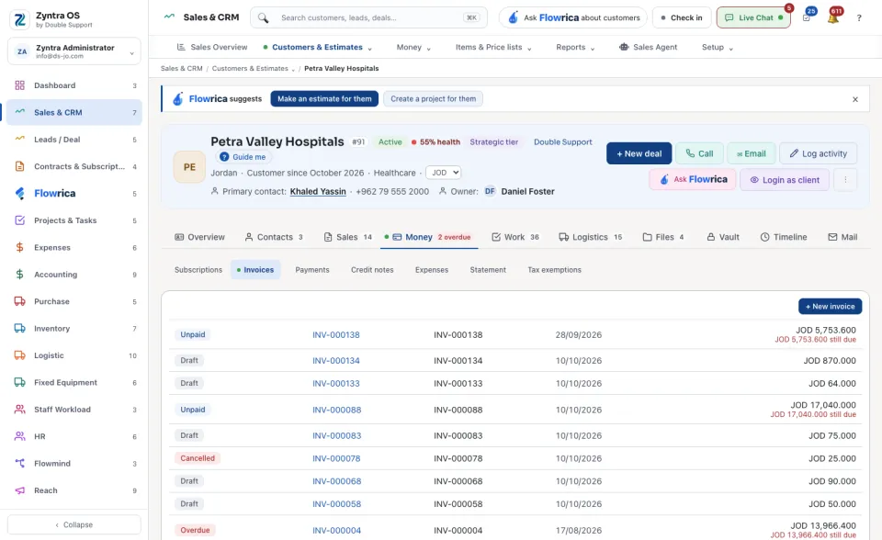Open the Accounting module
Image resolution: width=882 pixels, height=540 pixels.
pos(74,275)
